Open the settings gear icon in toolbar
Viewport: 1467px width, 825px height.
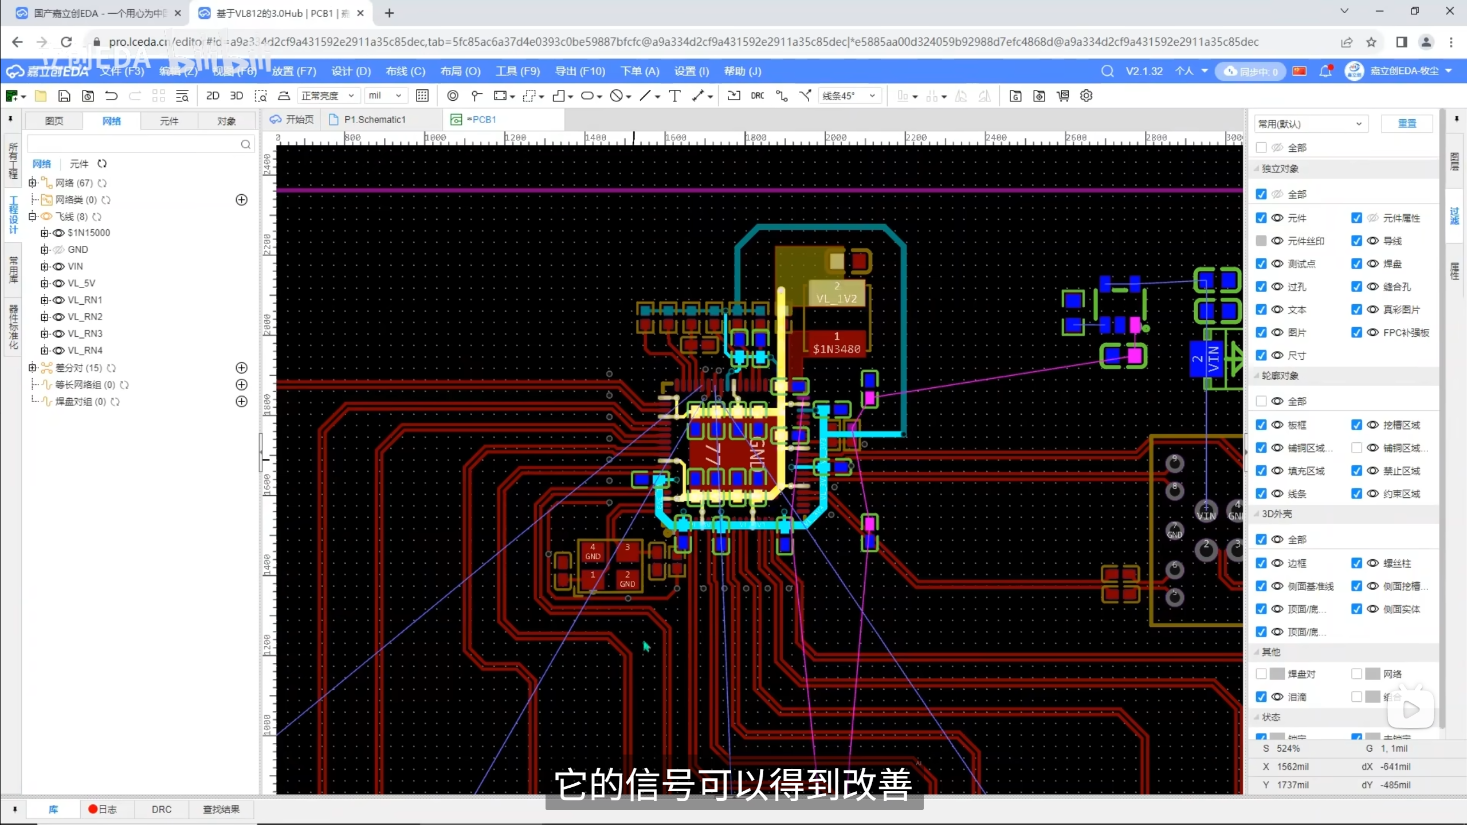tap(1086, 96)
